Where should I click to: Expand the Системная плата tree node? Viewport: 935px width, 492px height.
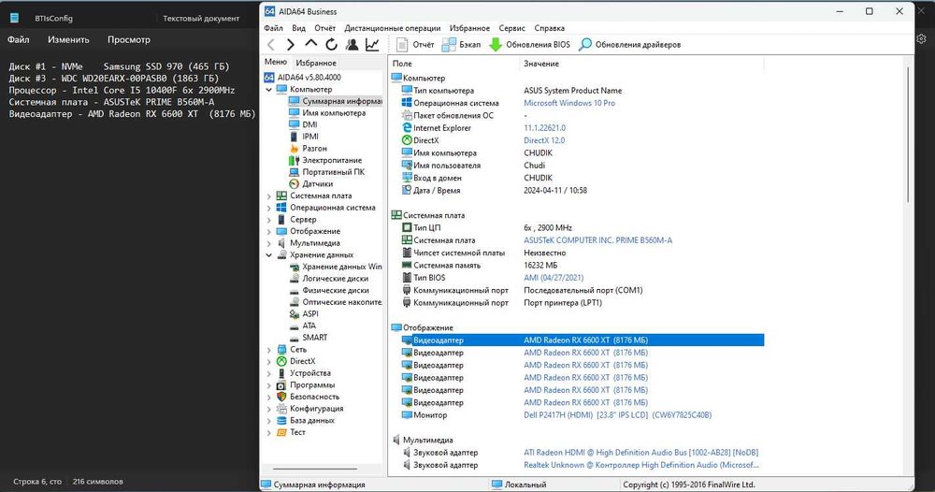coord(269,196)
